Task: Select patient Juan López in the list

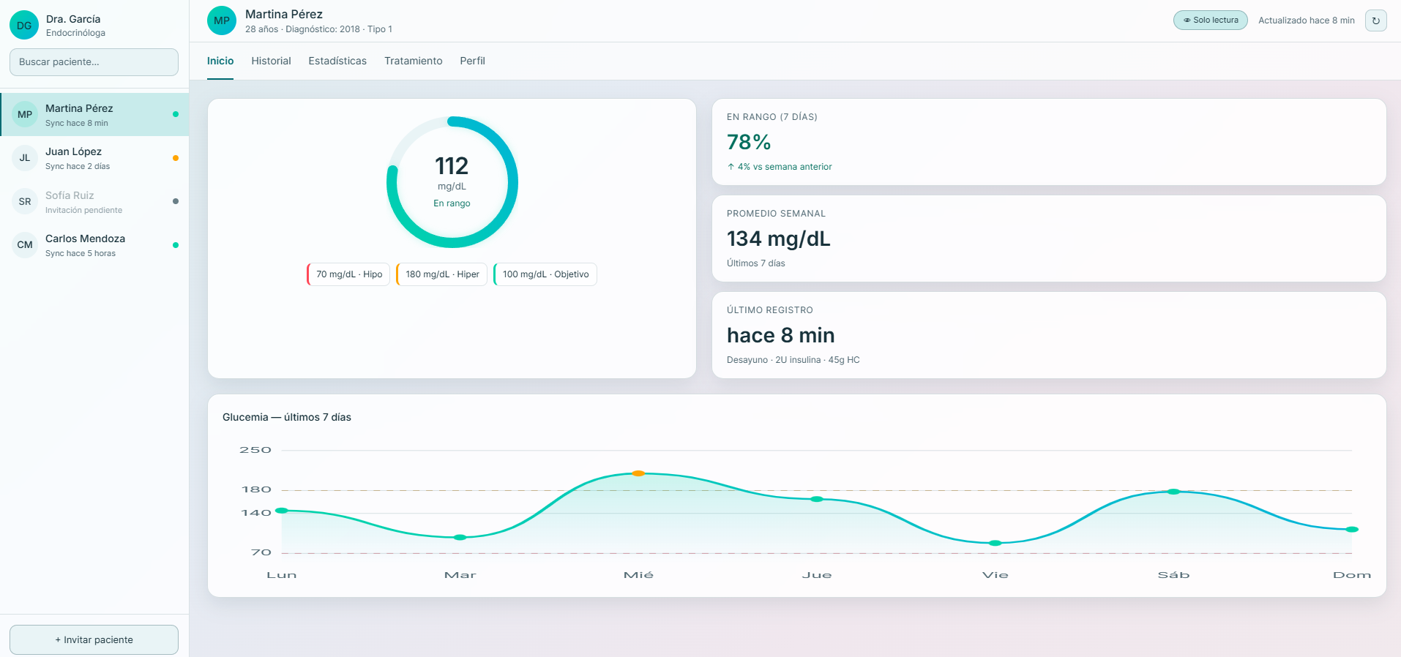Action: (94, 158)
